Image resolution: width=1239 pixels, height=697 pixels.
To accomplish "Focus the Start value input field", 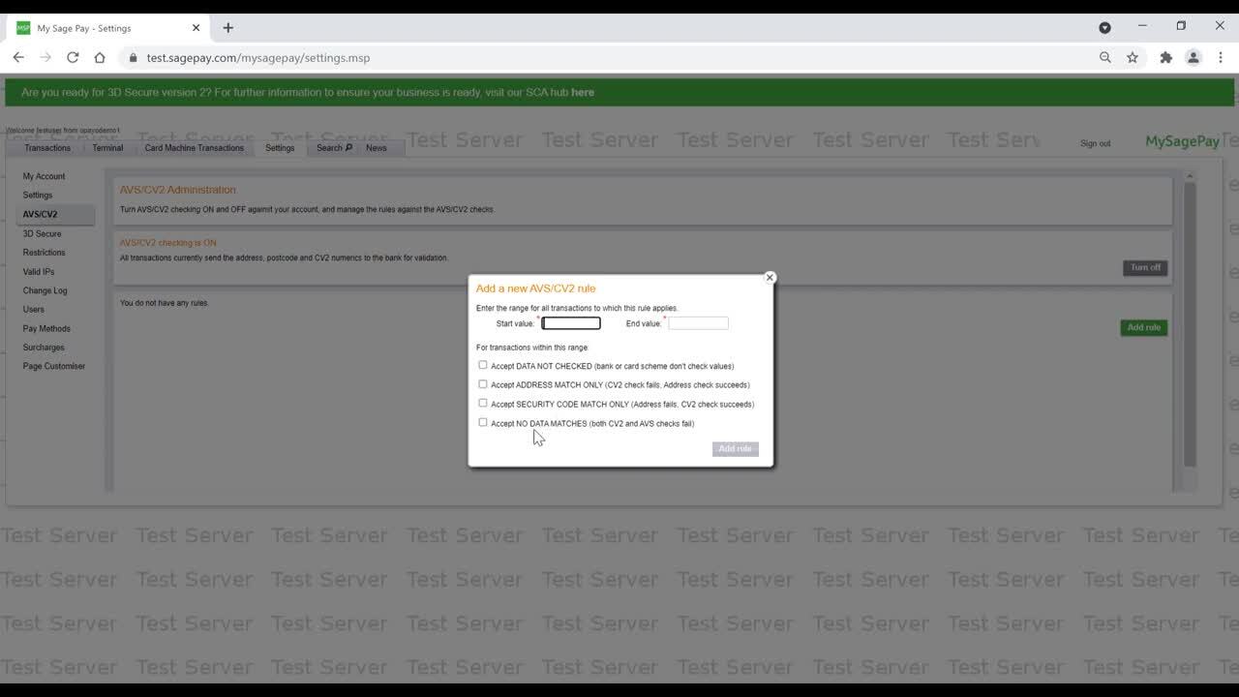I will point(571,323).
